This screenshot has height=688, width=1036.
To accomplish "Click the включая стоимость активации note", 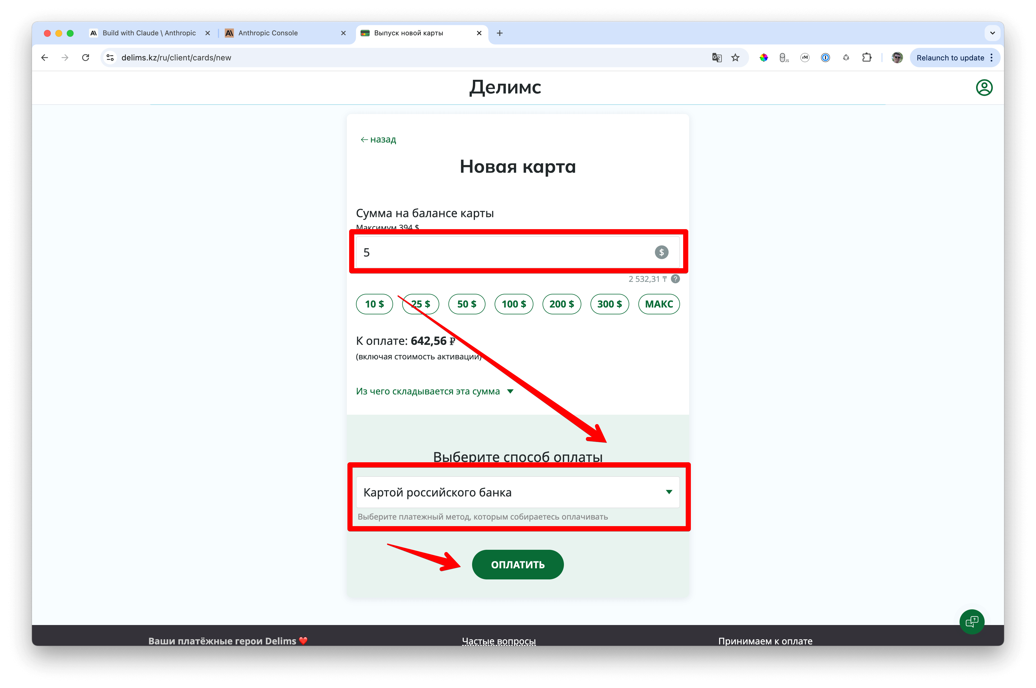I will tap(418, 357).
